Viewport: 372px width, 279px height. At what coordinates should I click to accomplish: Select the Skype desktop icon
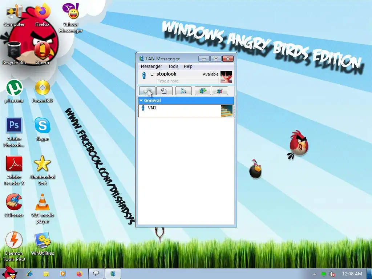(42, 130)
